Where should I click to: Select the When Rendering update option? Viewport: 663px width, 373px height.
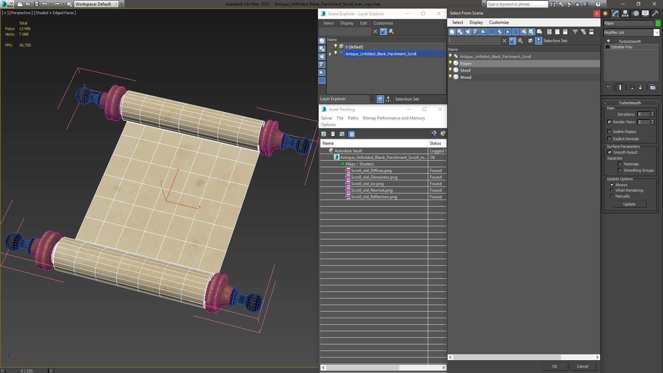coord(612,190)
